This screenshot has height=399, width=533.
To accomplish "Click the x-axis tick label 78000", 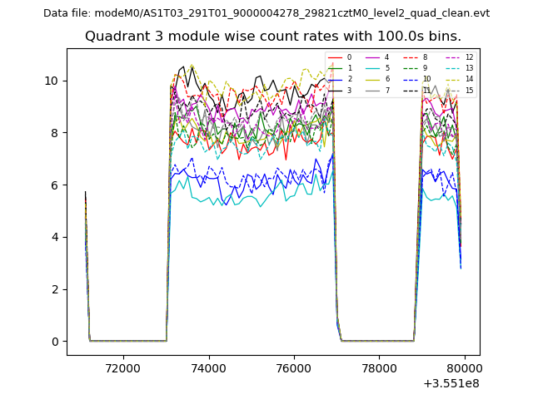I will tap(379, 367).
